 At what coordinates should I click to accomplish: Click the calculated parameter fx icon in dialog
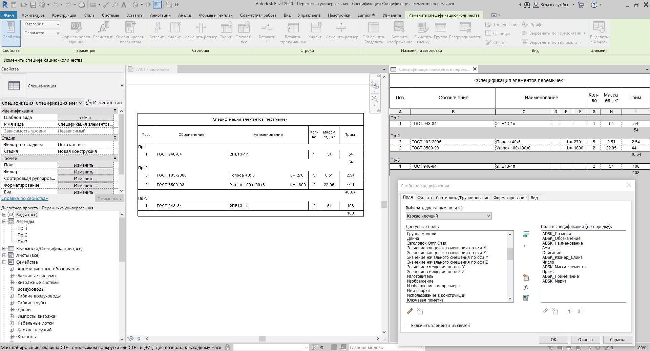526,288
